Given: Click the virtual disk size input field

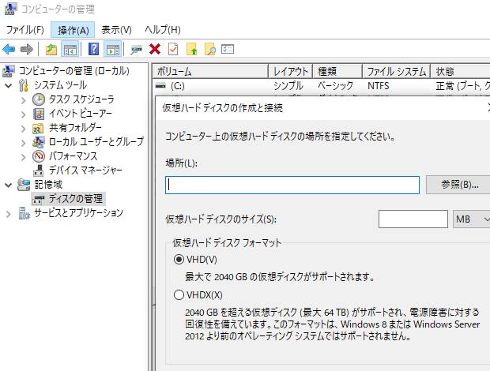Looking at the screenshot, I should coord(413,219).
